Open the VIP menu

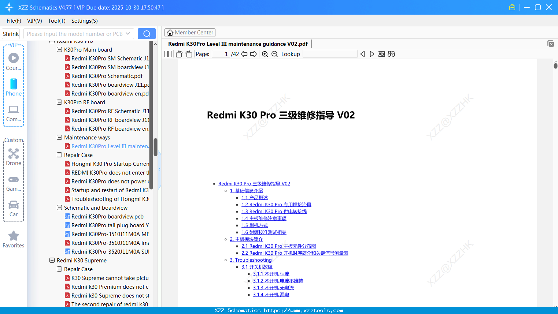(x=34, y=21)
